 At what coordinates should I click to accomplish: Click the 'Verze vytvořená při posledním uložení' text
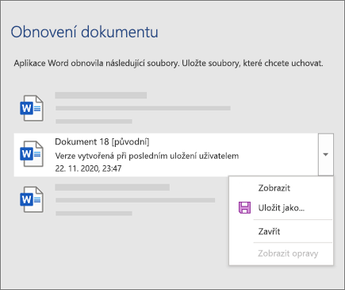click(147, 156)
